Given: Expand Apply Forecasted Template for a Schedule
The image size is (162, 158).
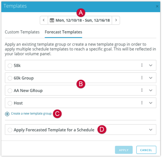Looking at the screenshot, I should pyautogui.click(x=151, y=130).
